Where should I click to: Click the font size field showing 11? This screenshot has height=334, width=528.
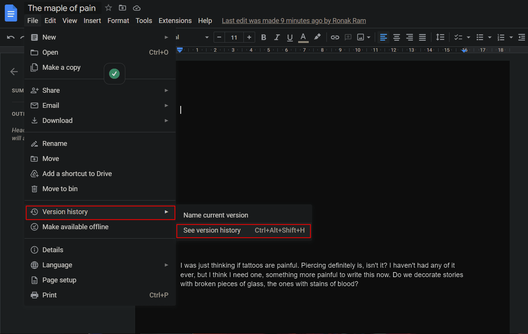[234, 37]
